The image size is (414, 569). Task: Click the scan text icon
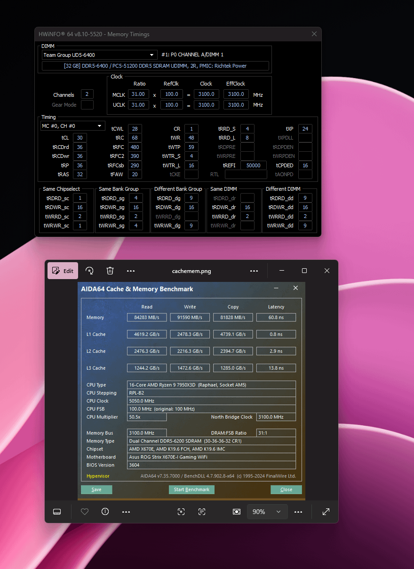[x=202, y=512]
